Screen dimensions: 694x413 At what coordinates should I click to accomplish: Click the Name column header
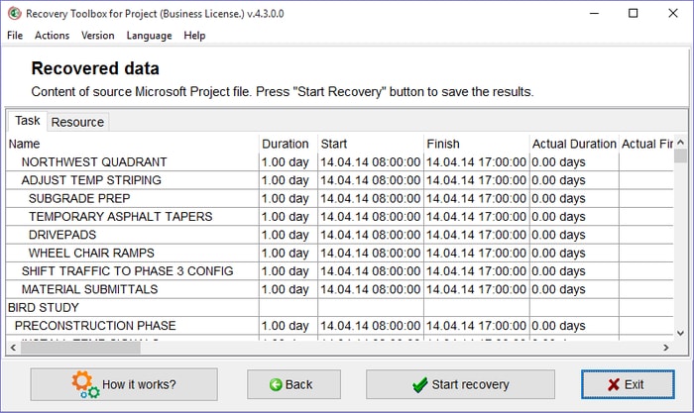coord(132,144)
